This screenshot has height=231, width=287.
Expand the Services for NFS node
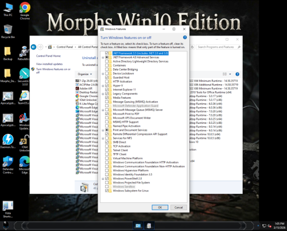tap(103, 138)
